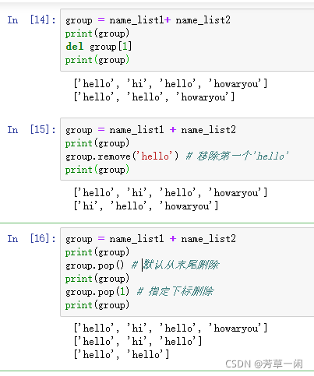The width and height of the screenshot is (314, 376).
Task: Click the In [15] cell prompt
Action: 31,130
